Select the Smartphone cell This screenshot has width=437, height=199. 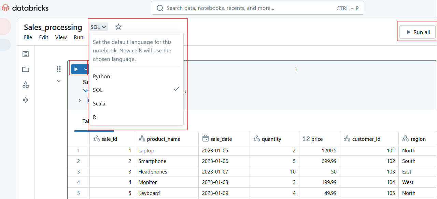click(x=167, y=161)
